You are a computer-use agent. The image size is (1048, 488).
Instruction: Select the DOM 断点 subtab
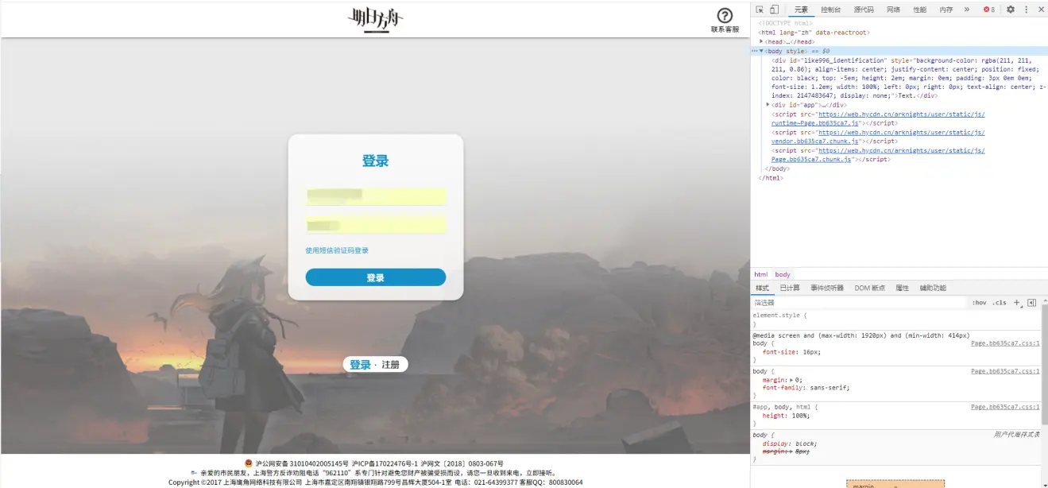[869, 288]
